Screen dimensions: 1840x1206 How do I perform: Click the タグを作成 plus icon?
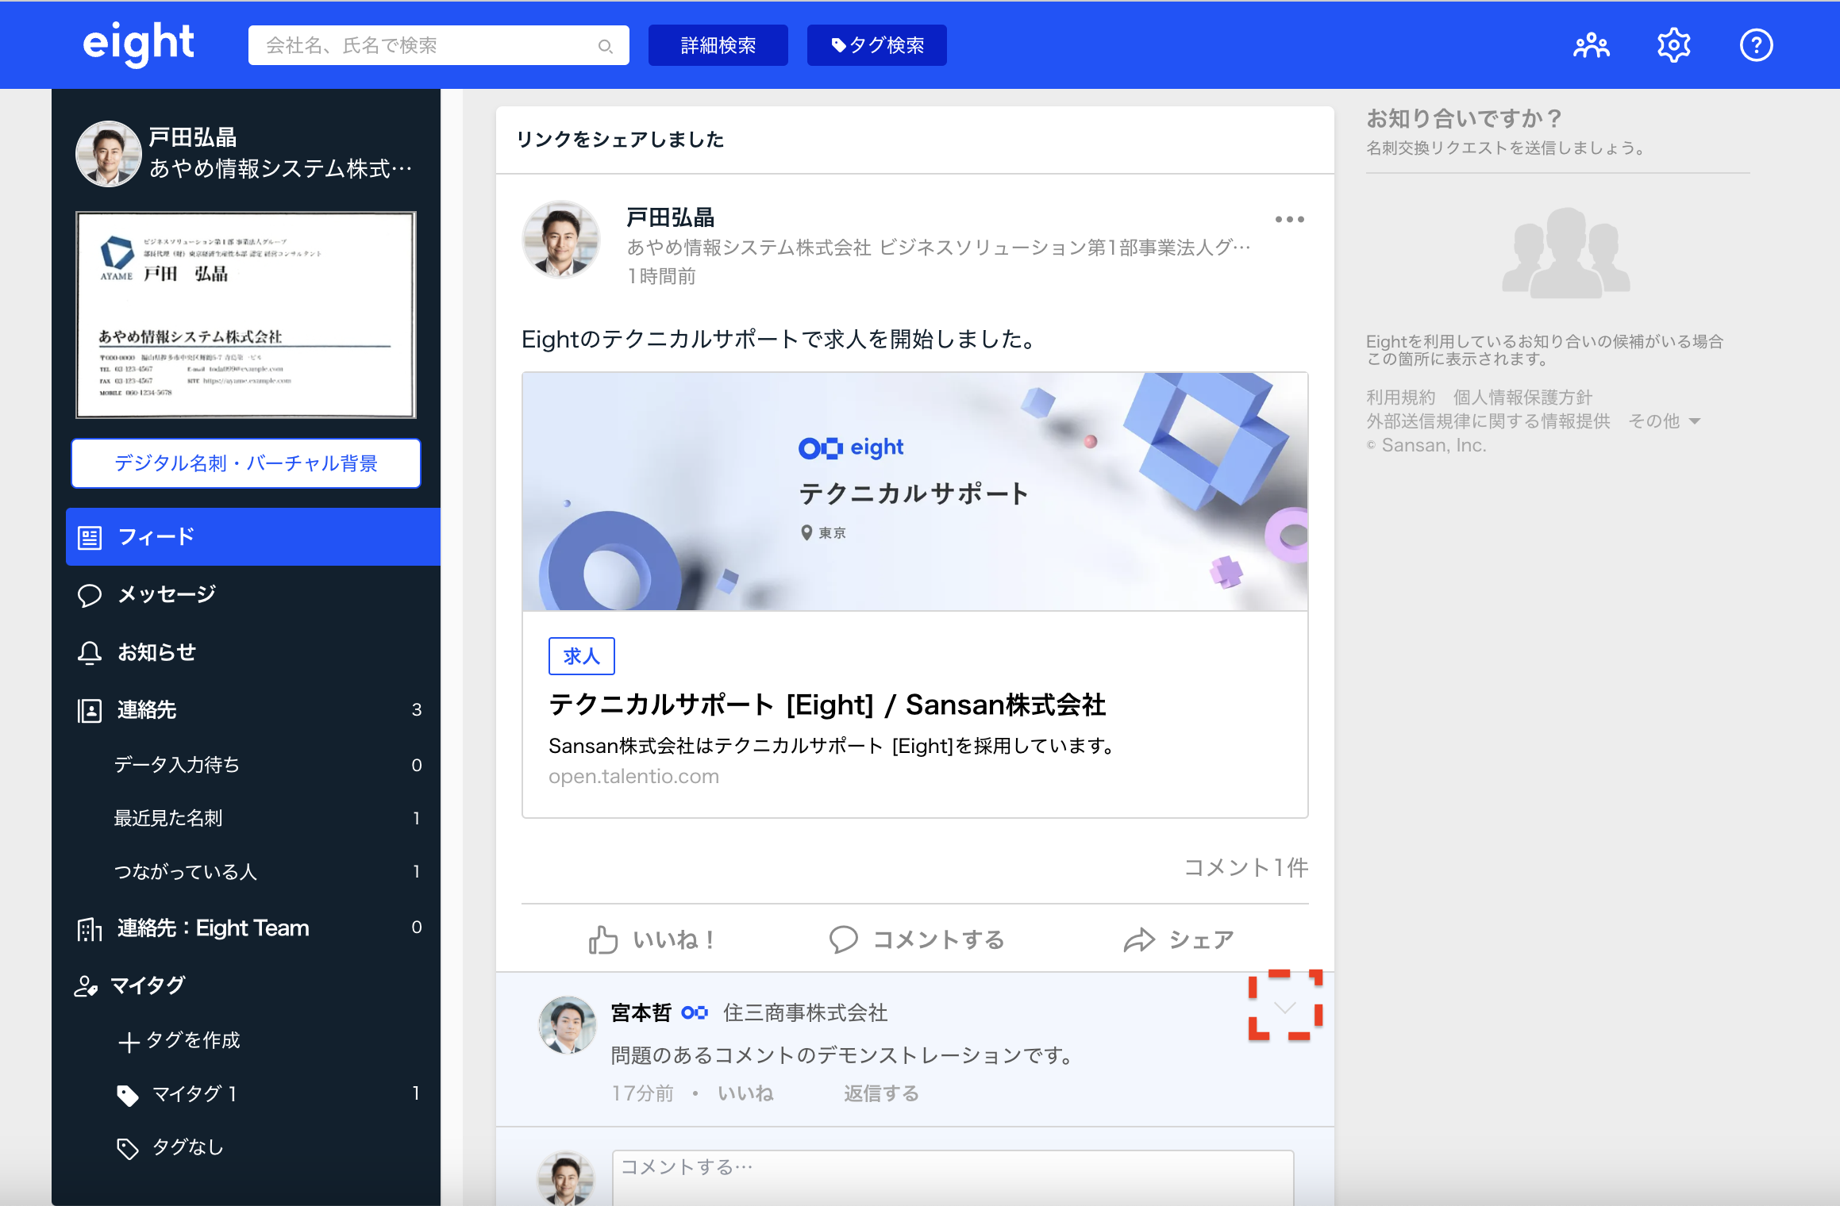point(131,1040)
